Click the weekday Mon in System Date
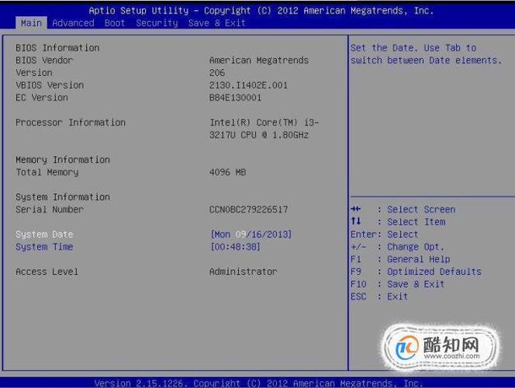Viewport: 515px width, 388px height. tap(222, 234)
